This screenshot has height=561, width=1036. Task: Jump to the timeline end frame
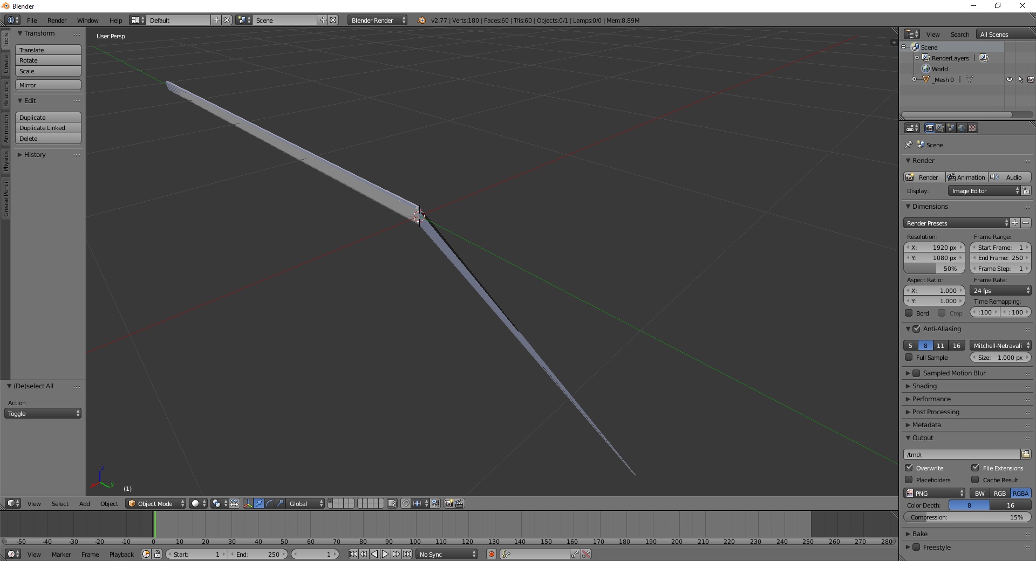pyautogui.click(x=407, y=554)
